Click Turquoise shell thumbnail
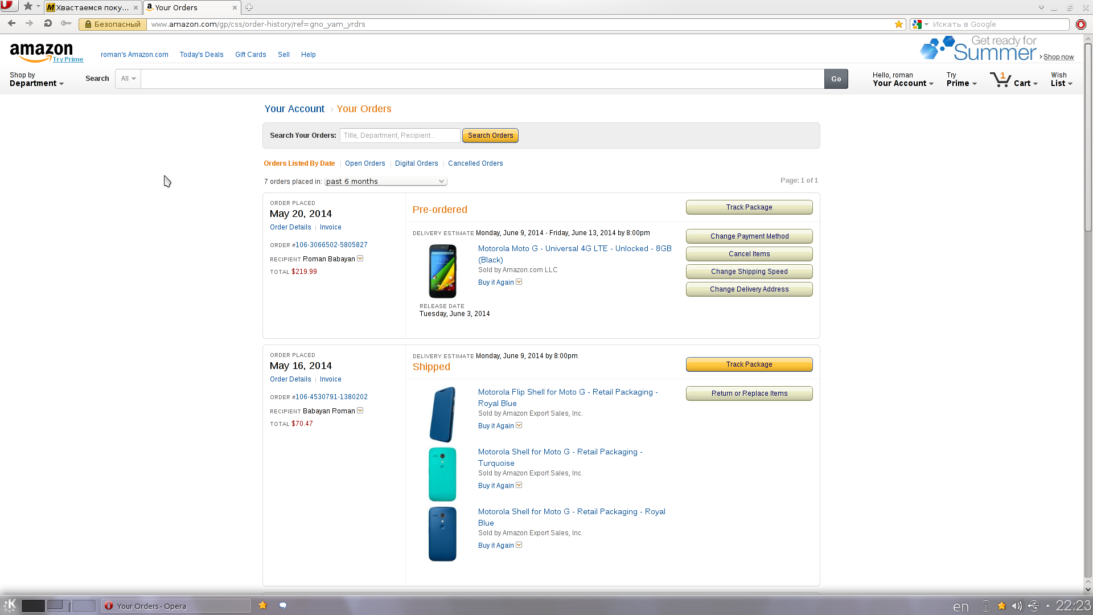This screenshot has height=615, width=1093. click(x=442, y=474)
